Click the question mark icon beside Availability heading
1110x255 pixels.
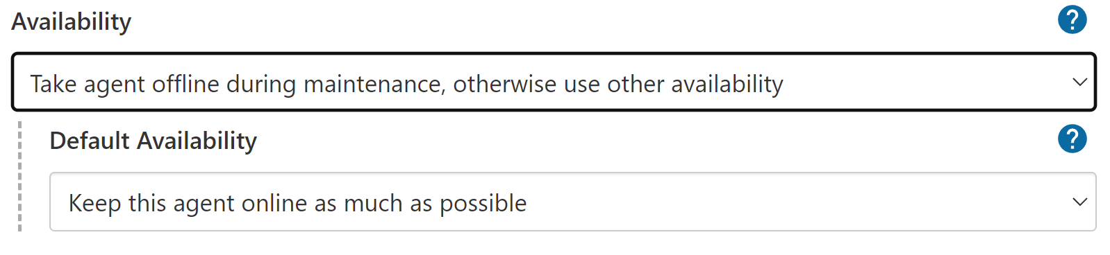(x=1072, y=19)
